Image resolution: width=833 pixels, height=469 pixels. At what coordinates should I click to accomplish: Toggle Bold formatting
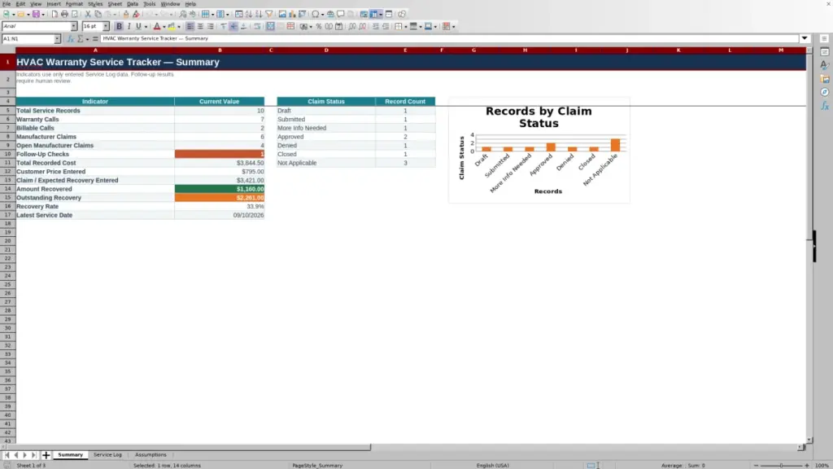(x=119, y=27)
